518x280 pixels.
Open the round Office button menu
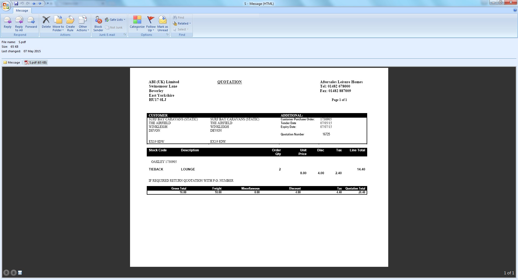pos(6,6)
